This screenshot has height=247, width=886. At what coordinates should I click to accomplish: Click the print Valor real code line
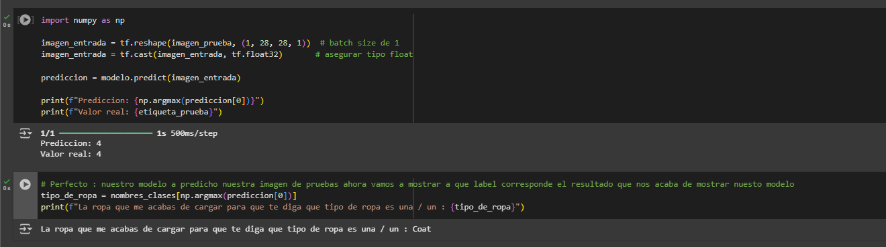tap(131, 112)
